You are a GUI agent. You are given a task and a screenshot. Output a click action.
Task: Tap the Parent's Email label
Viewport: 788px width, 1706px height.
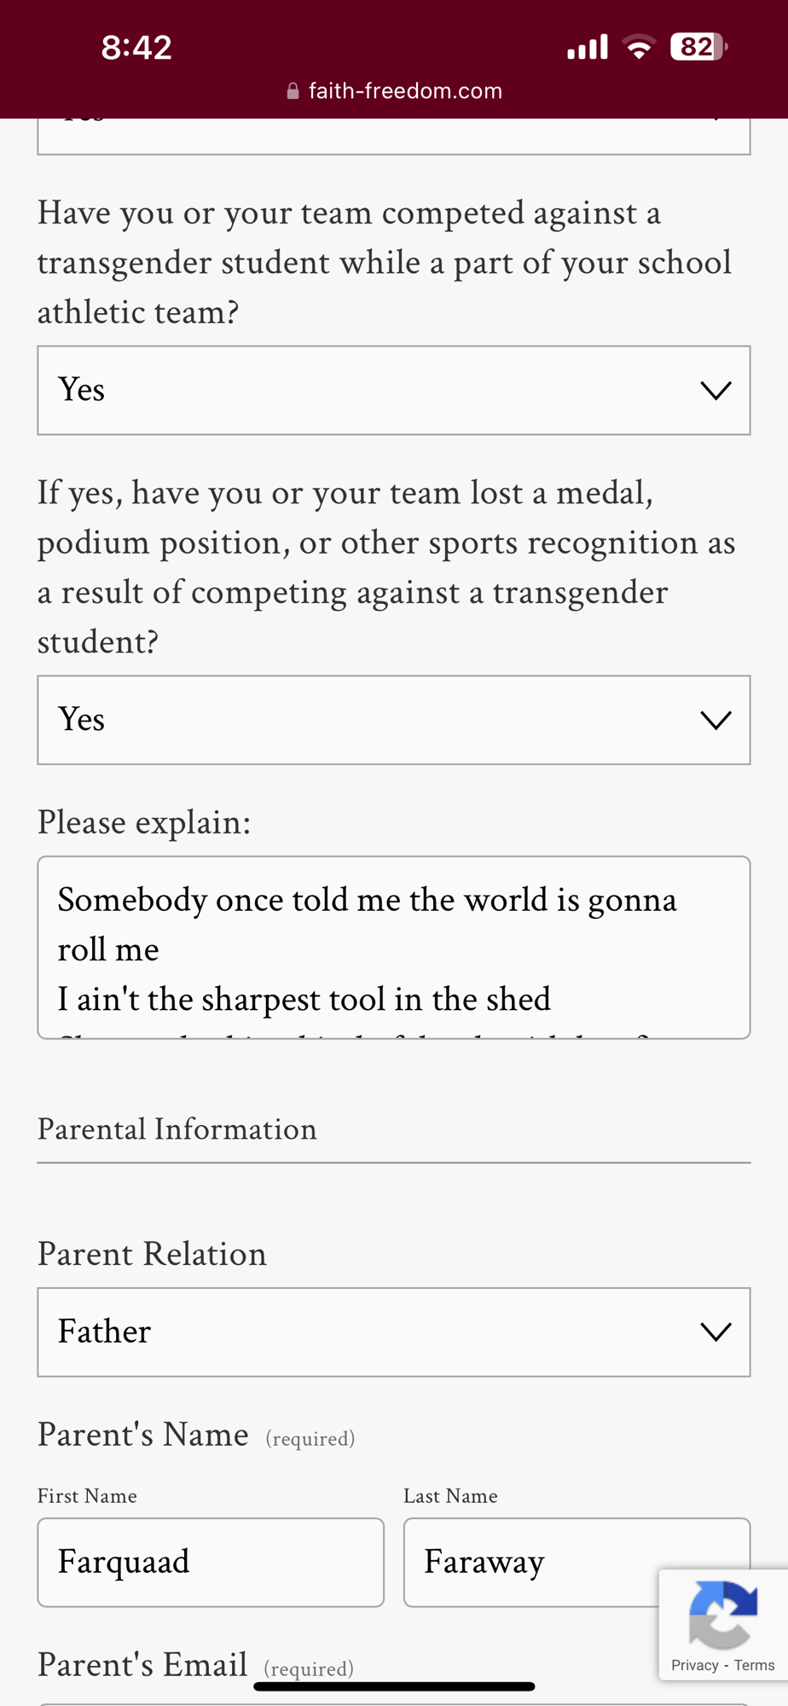[x=142, y=1665]
